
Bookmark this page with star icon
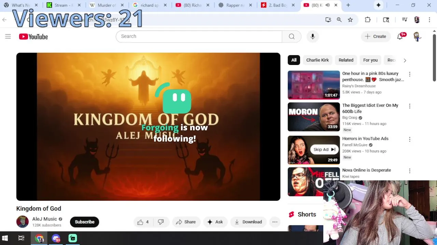(x=350, y=20)
